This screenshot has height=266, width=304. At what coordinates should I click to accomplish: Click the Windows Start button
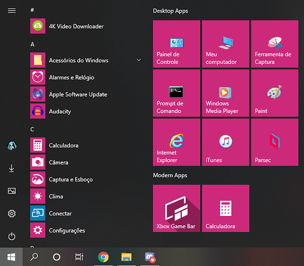click(11, 257)
